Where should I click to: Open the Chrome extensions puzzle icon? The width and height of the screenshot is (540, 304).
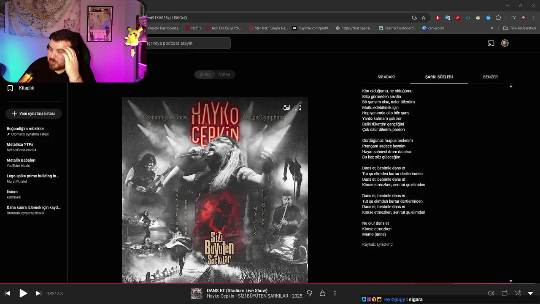(498, 18)
